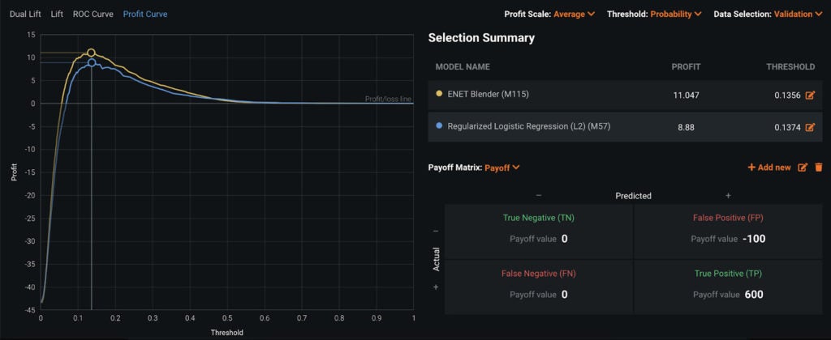Click the Actual axis label of matrix
The image size is (831, 340).
coord(437,259)
